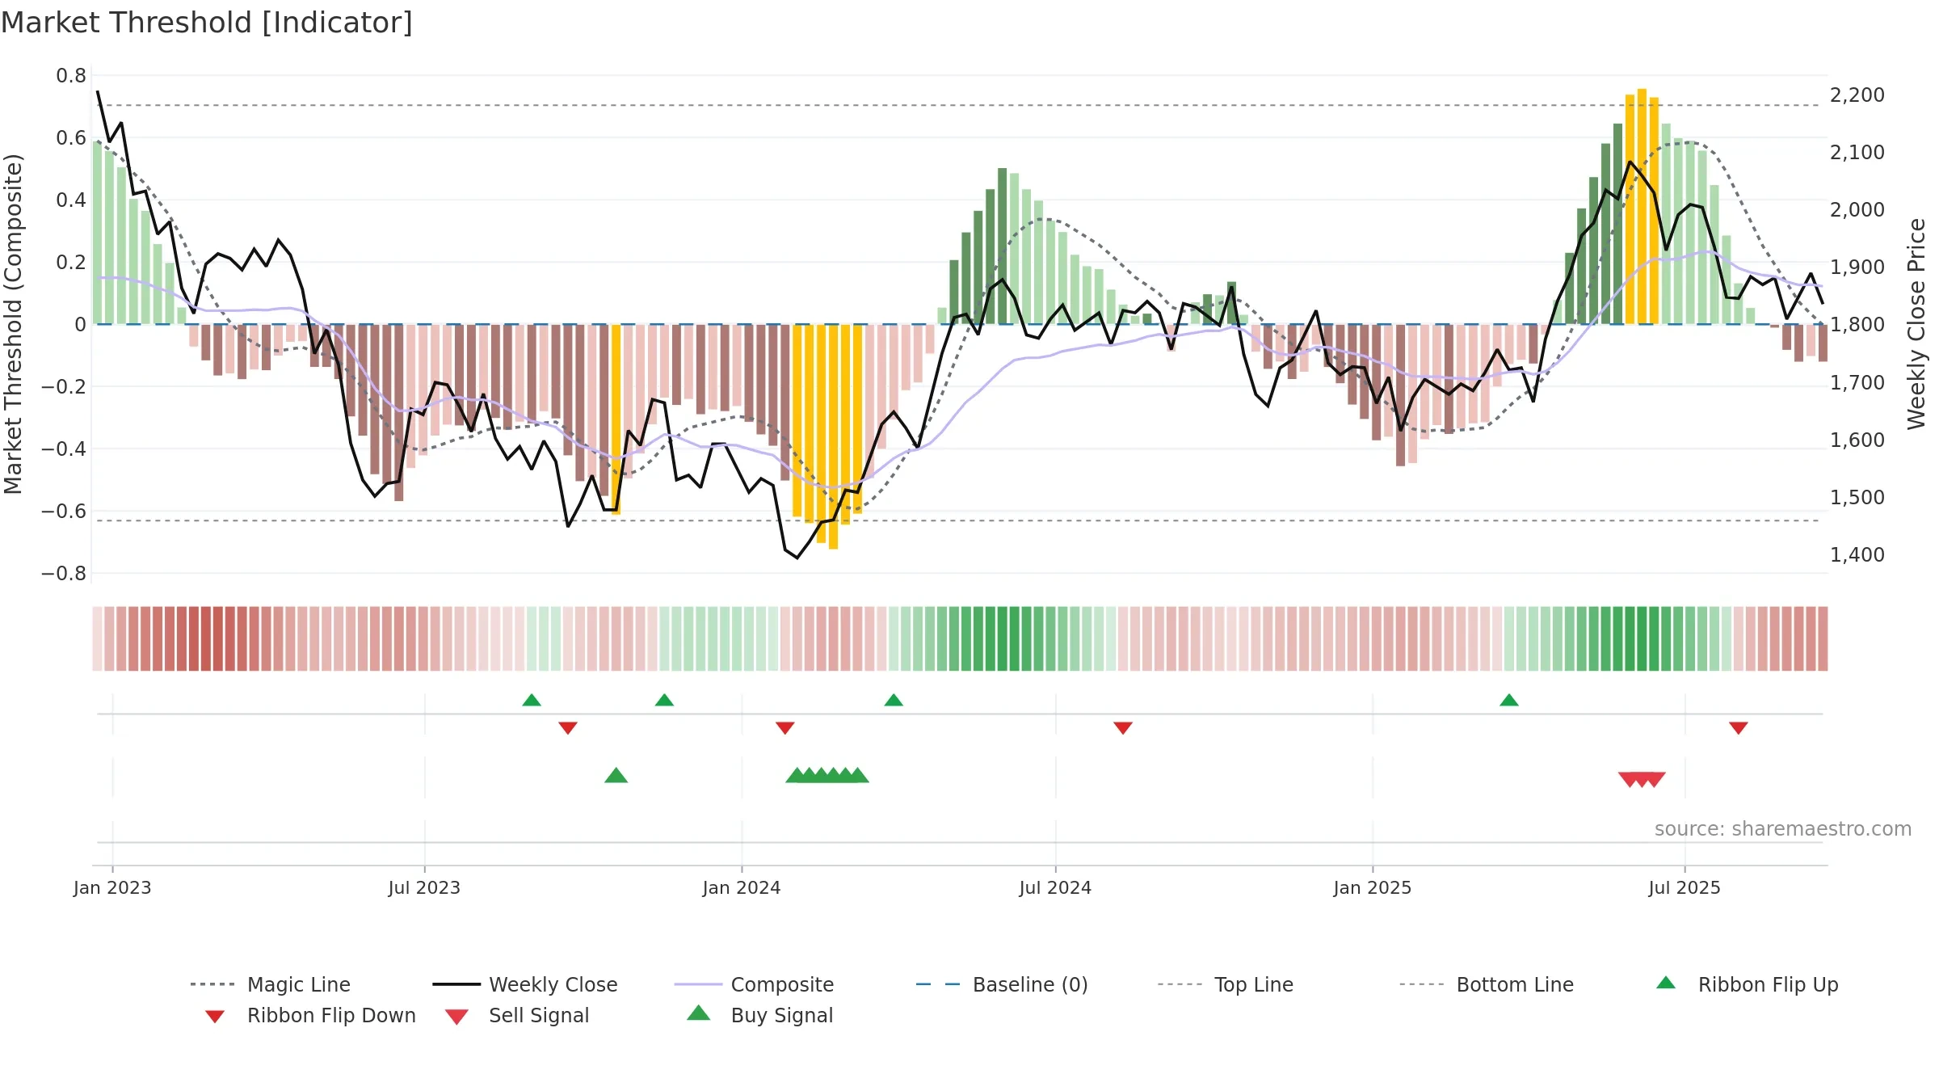Click the 0.8 left axis tick label
The image size is (1939, 1091).
point(71,76)
